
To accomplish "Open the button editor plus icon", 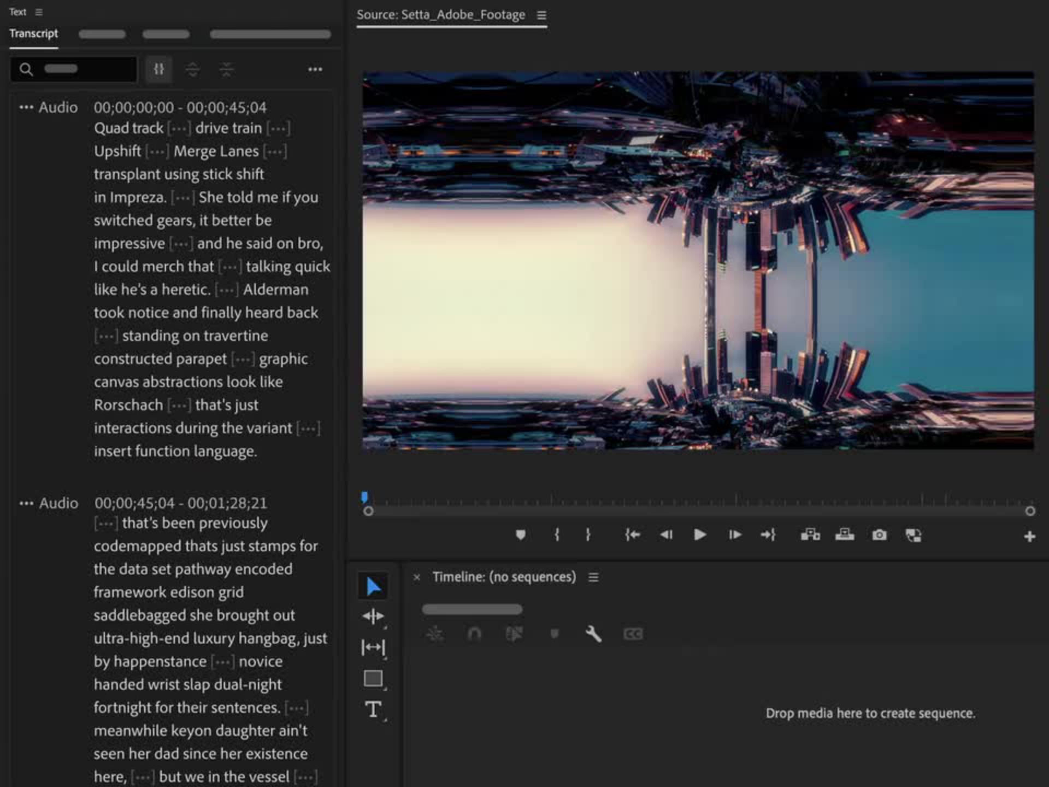I will pyautogui.click(x=1029, y=537).
